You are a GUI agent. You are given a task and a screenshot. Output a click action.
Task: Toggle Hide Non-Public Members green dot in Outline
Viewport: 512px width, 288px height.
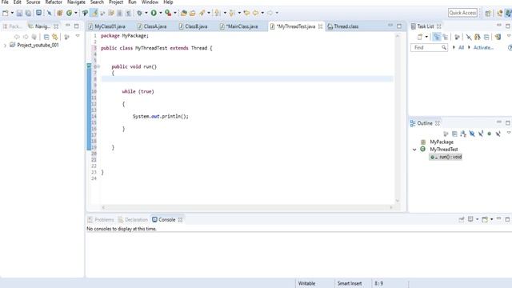(489, 134)
